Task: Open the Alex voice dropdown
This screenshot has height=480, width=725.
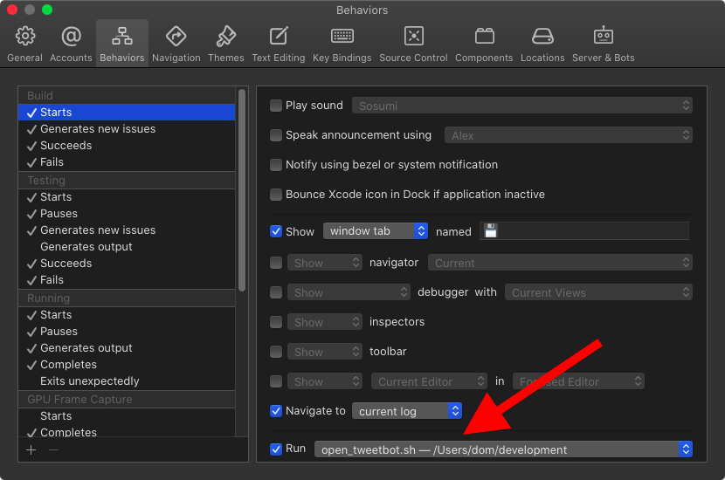Action: click(569, 135)
